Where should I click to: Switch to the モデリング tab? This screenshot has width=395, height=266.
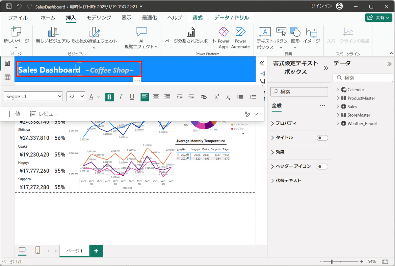99,18
